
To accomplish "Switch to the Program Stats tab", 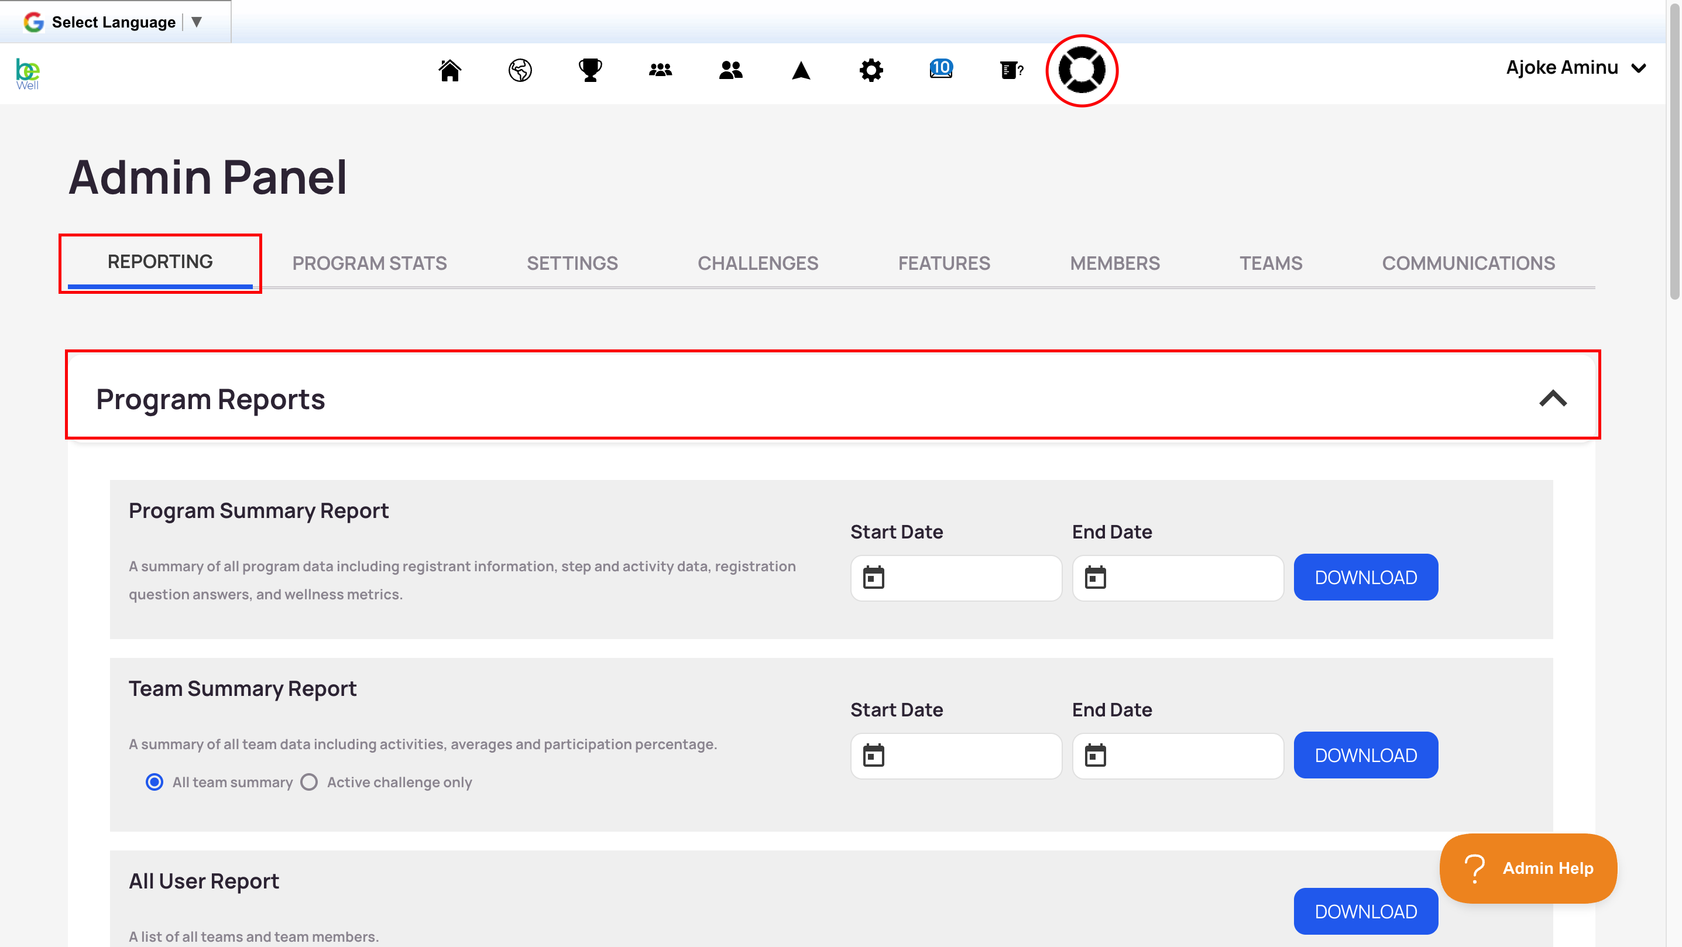I will point(369,263).
